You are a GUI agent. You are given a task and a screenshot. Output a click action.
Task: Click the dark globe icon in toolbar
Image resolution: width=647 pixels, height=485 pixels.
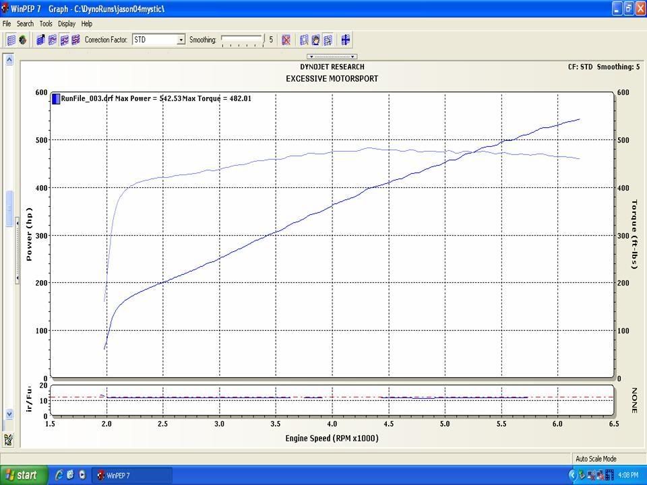click(23, 40)
